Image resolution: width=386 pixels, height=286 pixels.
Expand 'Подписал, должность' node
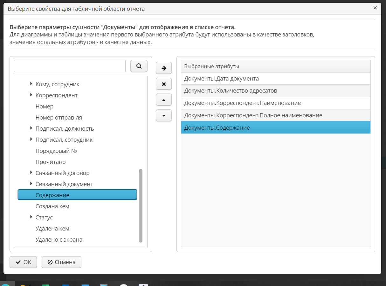tap(31, 128)
